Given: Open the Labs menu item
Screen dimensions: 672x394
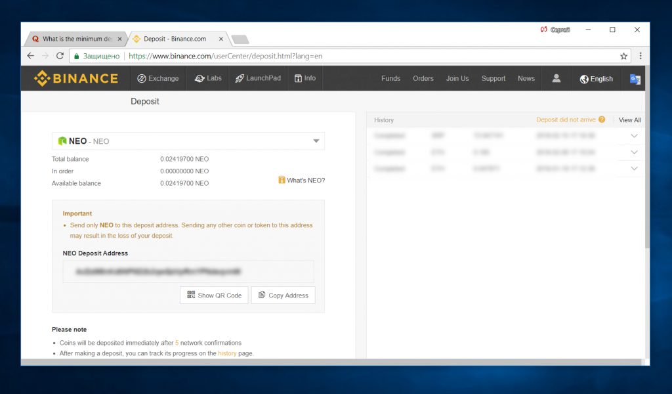Looking at the screenshot, I should point(208,78).
